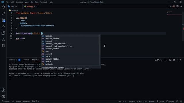Open the Terminal menu

pyautogui.click(x=43, y=2)
